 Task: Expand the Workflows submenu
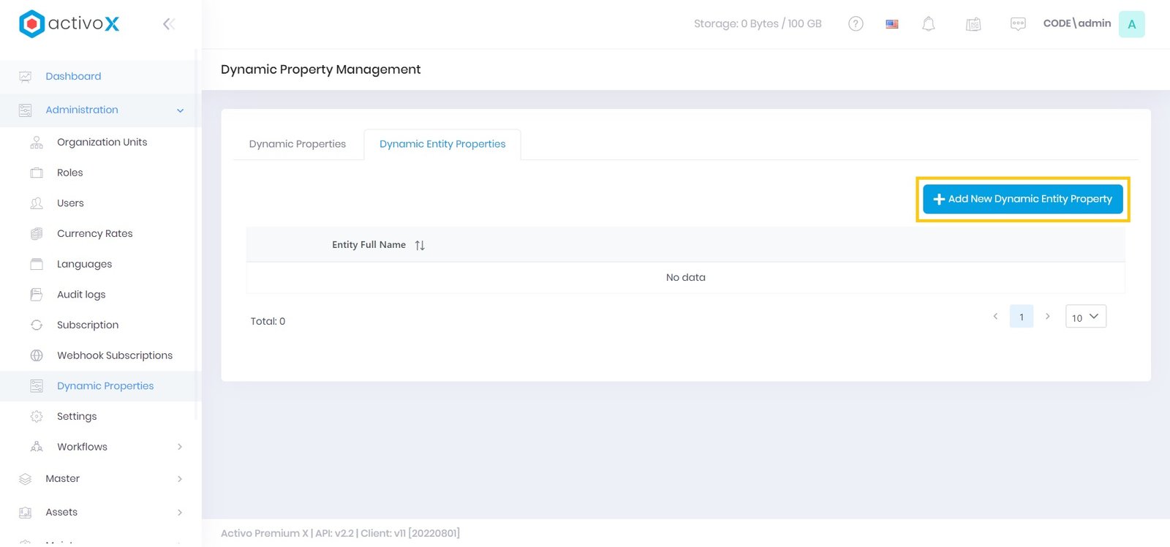coord(180,447)
